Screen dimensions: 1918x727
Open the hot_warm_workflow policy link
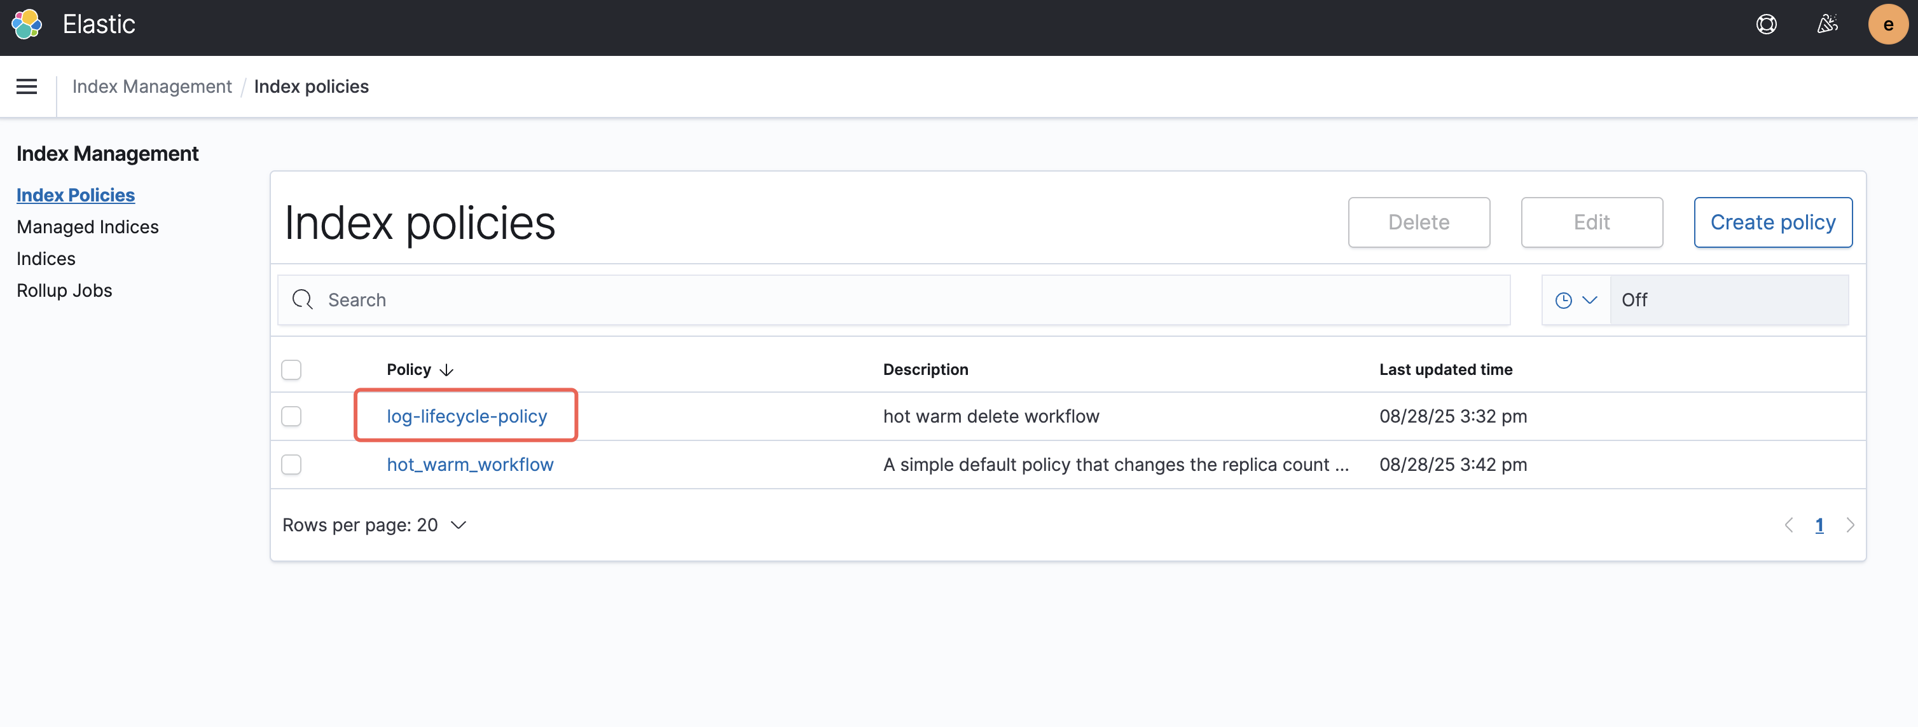470,465
